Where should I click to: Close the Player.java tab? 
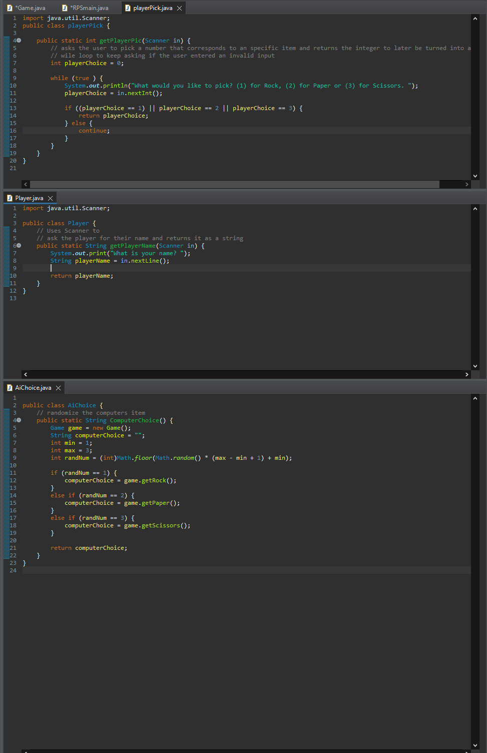[50, 198]
